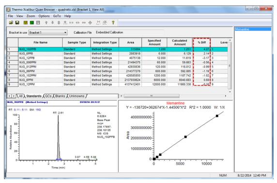The image size is (277, 183).
Task: Click the yellow help question mark icon
Action: pyautogui.click(x=113, y=23)
